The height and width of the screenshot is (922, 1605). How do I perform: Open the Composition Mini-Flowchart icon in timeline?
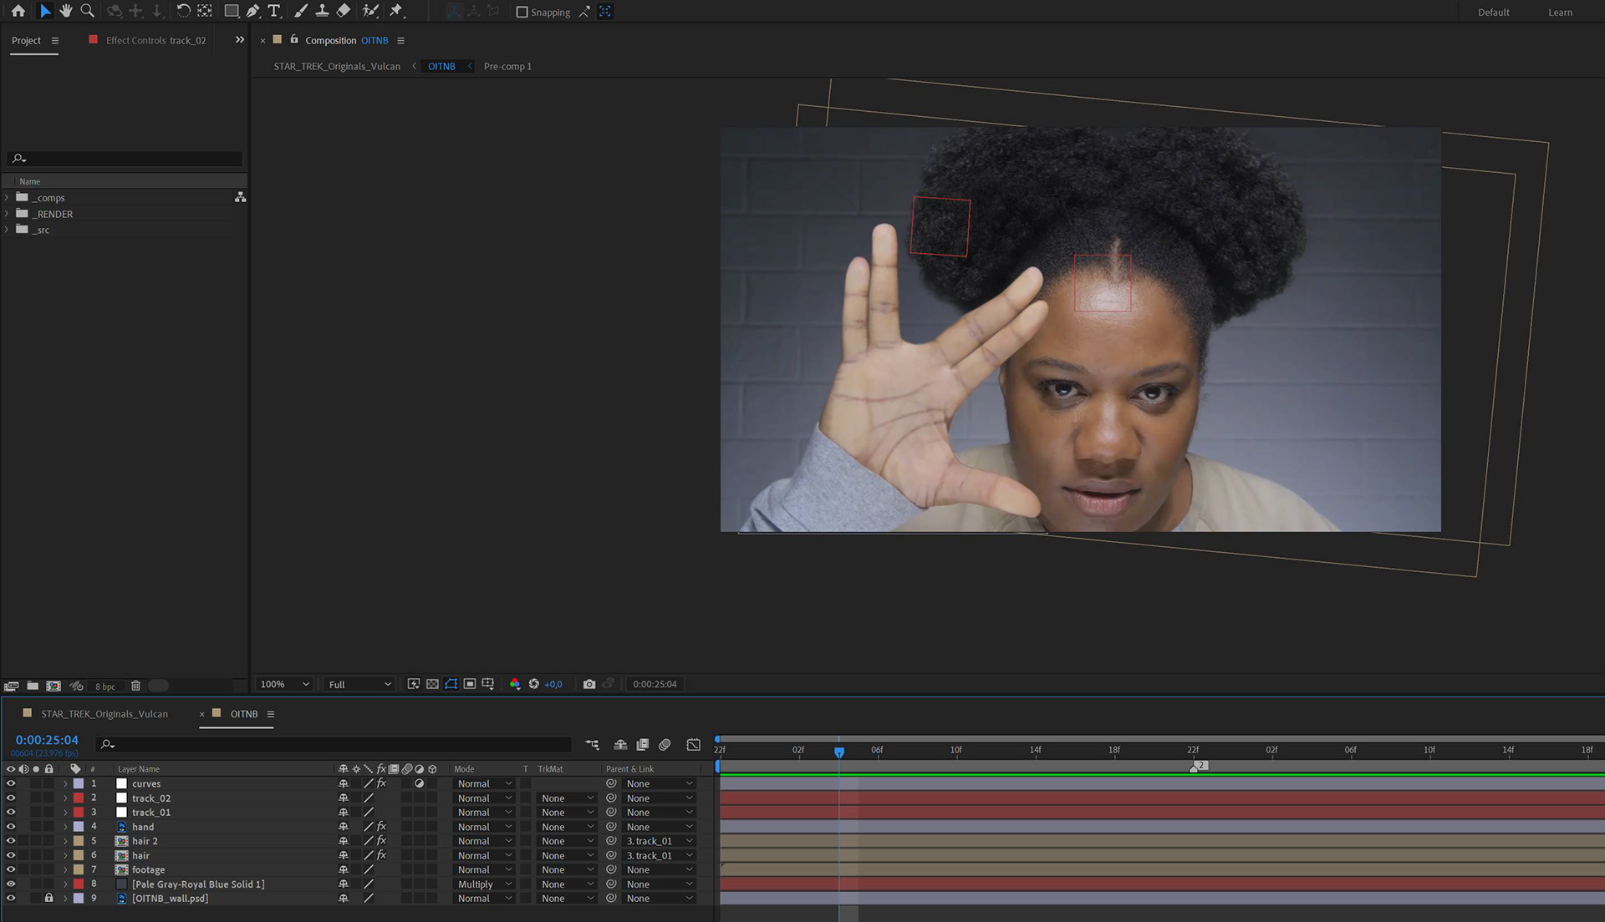tap(593, 744)
